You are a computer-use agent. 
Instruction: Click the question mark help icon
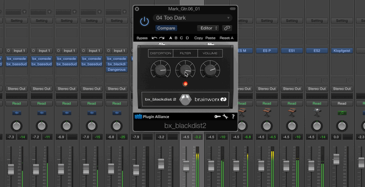(x=233, y=117)
